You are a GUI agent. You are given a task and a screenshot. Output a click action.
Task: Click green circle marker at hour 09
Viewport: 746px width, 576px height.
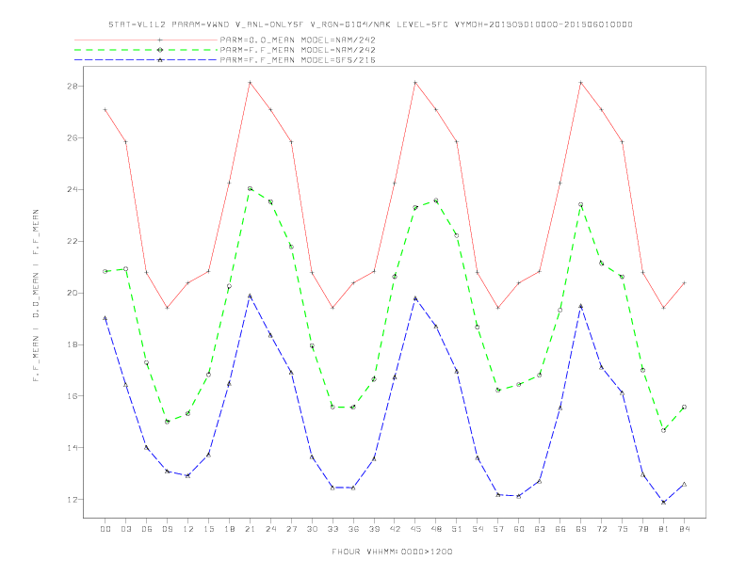(167, 422)
